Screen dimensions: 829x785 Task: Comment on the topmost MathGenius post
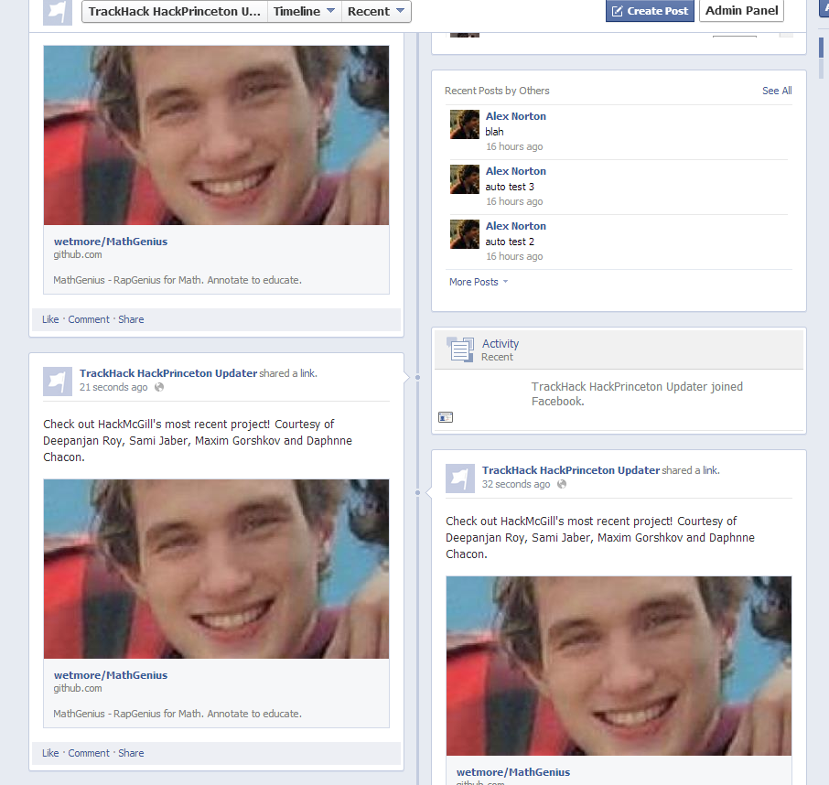coord(88,319)
